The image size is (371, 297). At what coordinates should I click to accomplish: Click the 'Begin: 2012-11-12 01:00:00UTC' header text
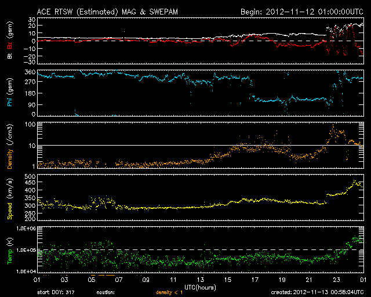[x=302, y=12]
